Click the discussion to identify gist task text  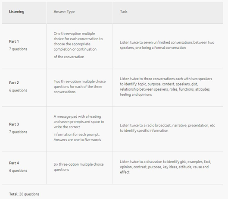[x=166, y=167]
